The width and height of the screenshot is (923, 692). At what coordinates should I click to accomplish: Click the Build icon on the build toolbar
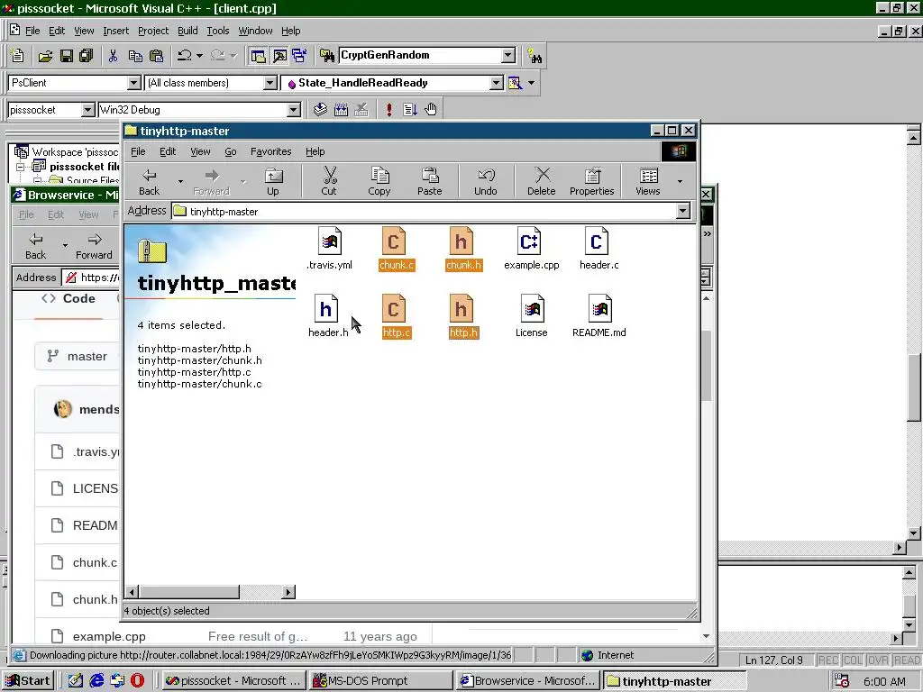tap(341, 109)
